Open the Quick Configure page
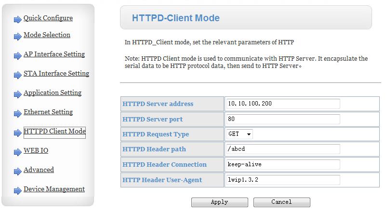Image resolution: width=386 pixels, height=212 pixels. [x=48, y=18]
